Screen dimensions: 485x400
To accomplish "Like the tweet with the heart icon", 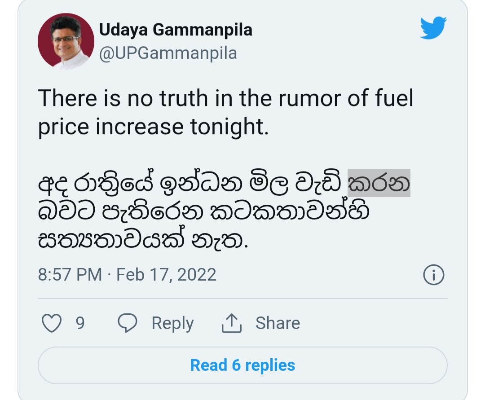I will coord(51,323).
